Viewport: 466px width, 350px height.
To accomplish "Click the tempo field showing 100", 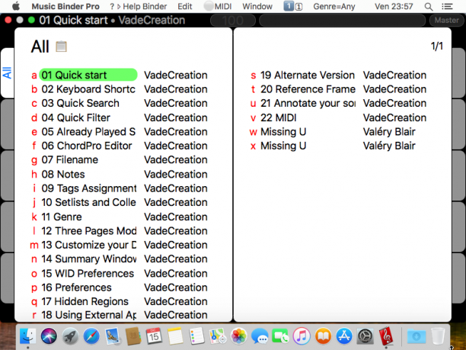I will pyautogui.click(x=233, y=21).
